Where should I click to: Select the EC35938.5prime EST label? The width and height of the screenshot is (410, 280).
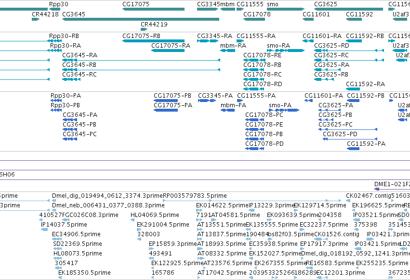273,244
